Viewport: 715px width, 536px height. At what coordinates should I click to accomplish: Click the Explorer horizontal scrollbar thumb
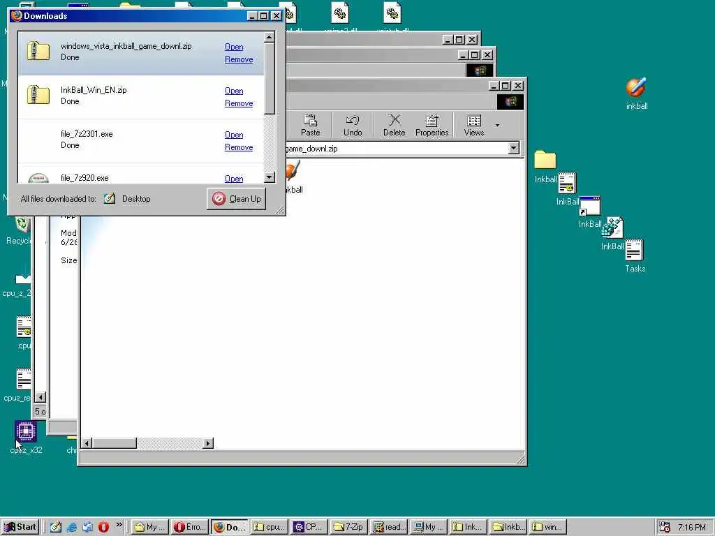click(115, 443)
